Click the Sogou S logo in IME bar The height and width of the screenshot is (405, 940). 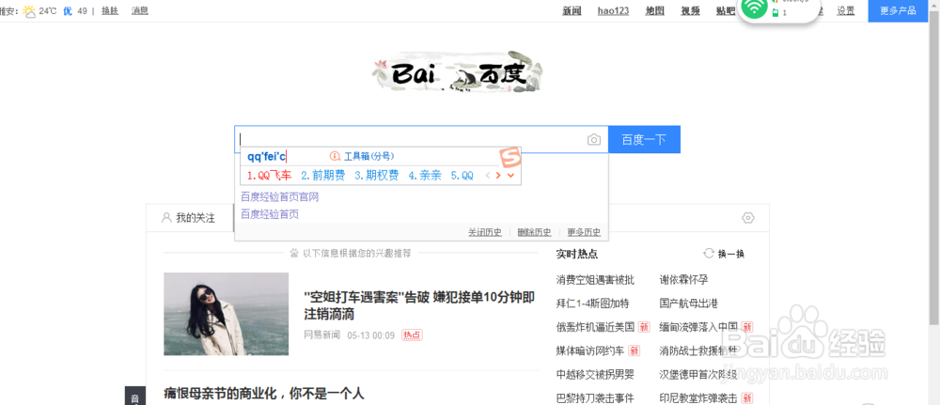tap(509, 158)
